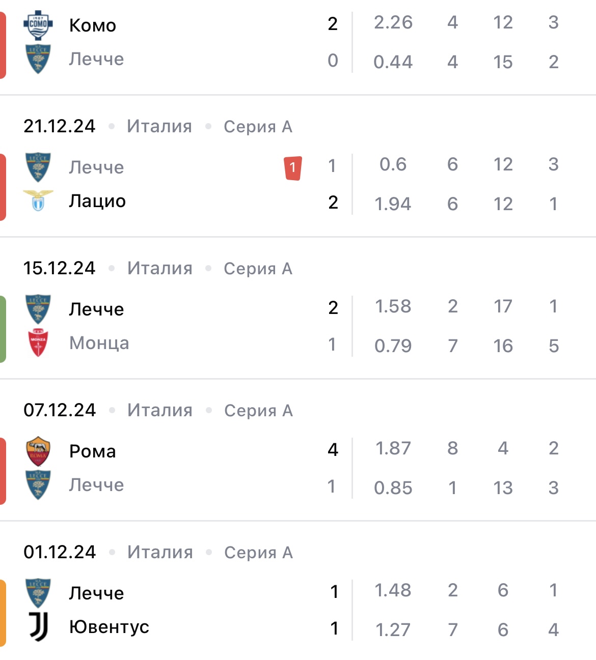Viewport: 596px width, 660px height.
Task: Click the green win bar by Лечче–Монца
Action: pyautogui.click(x=3, y=329)
